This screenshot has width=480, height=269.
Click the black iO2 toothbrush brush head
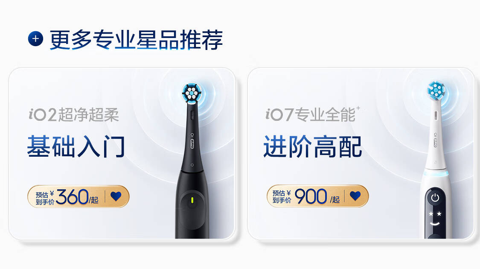(x=192, y=93)
